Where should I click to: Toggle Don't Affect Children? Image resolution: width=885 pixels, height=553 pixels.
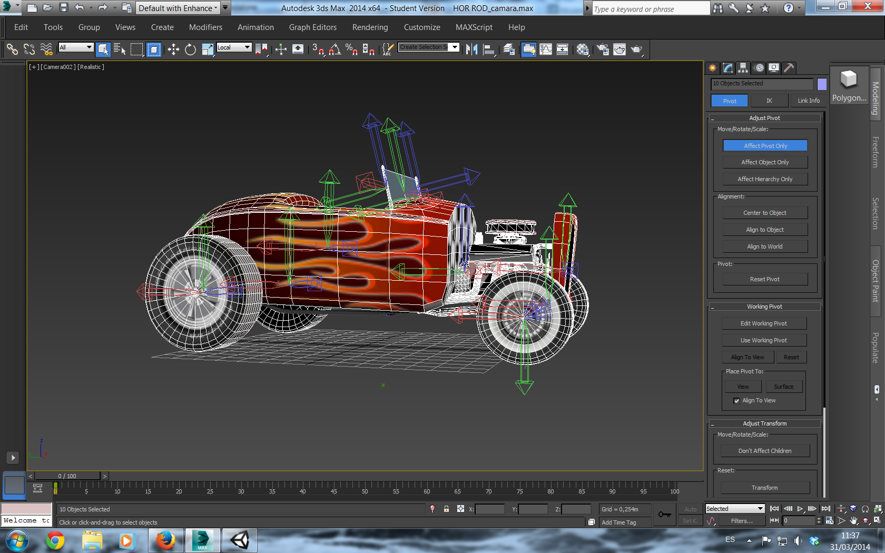(765, 451)
